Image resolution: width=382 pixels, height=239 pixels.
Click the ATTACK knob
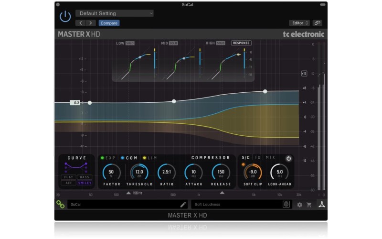194,172
